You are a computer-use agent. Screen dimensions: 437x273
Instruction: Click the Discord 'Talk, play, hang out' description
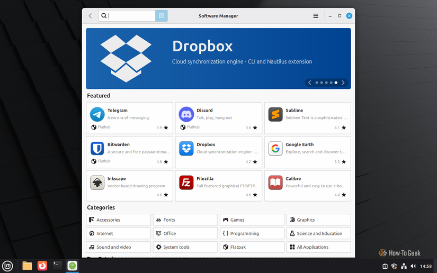click(214, 117)
